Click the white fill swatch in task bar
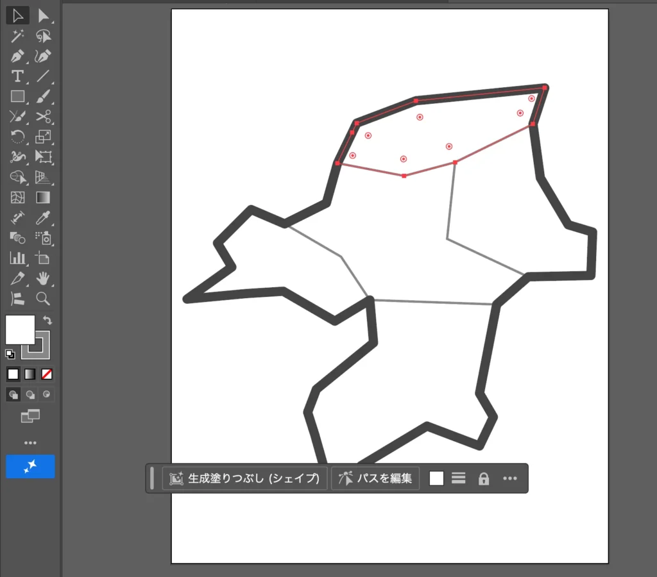Viewport: 657px width, 577px height. (x=436, y=478)
